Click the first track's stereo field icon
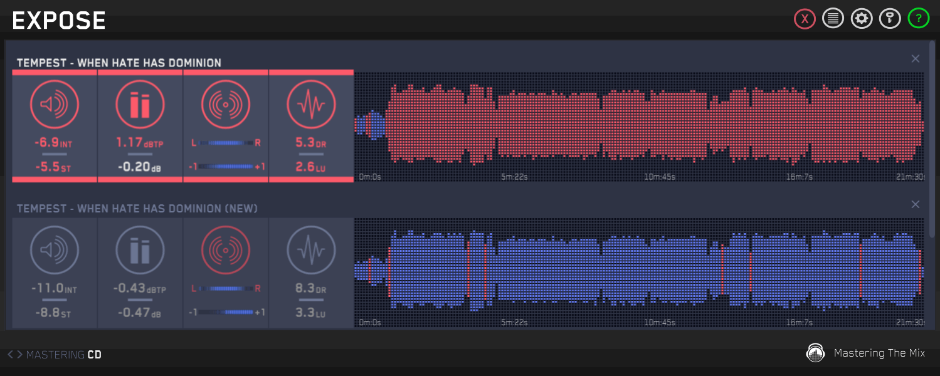The image size is (940, 376). point(226,105)
